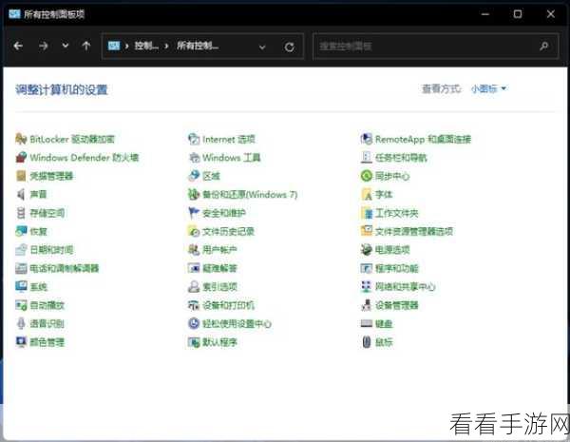The width and height of the screenshot is (570, 442).
Task: Open 轻松使用设置中心 icon
Action: click(x=194, y=323)
